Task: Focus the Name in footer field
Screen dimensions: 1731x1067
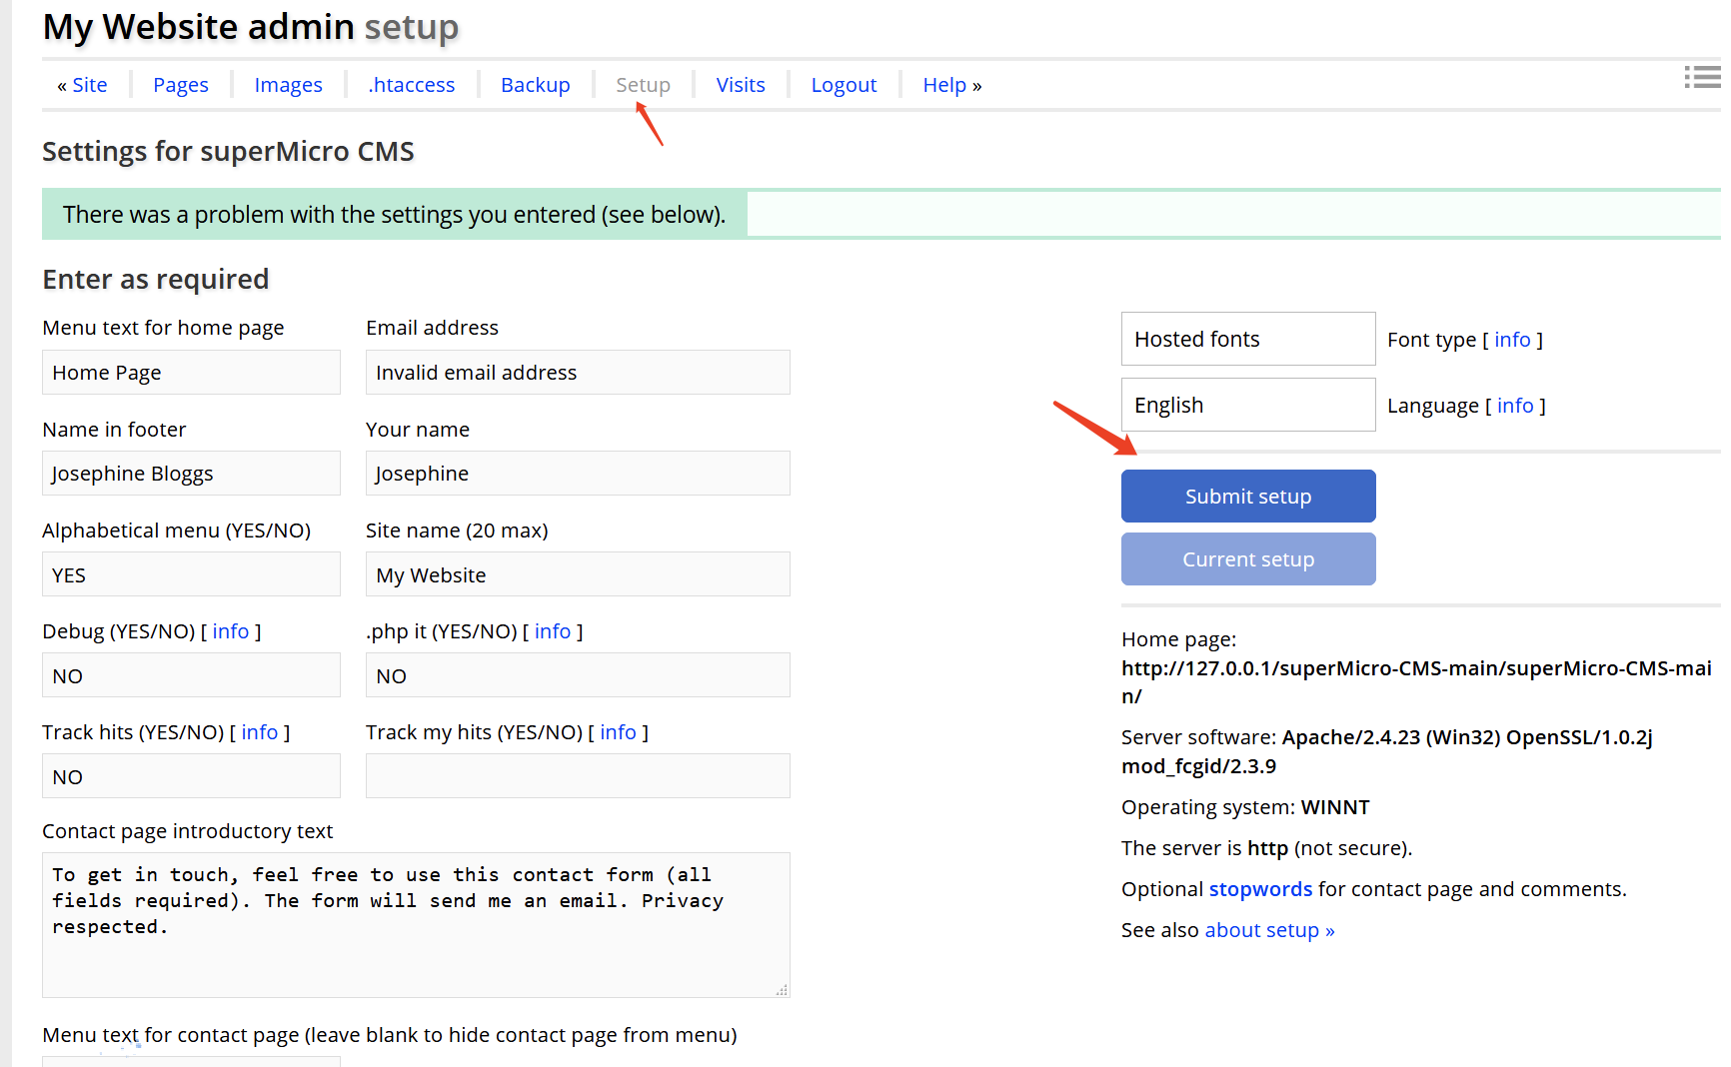Action: coord(191,473)
